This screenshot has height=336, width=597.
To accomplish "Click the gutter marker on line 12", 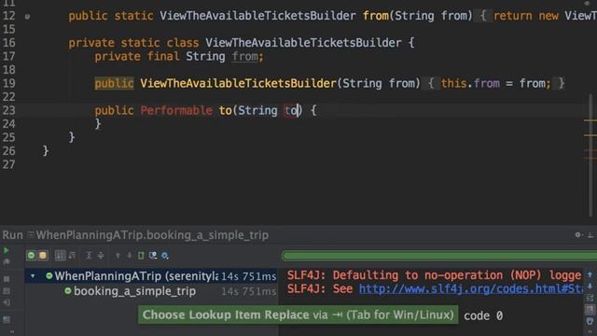I will click(27, 17).
